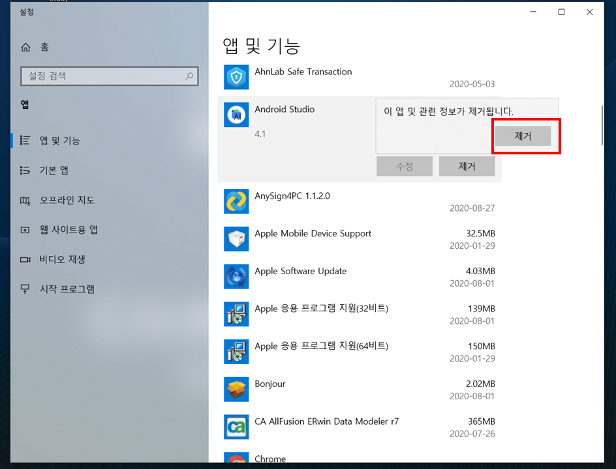Click the AhnLab Safe Transaction shield icon
The width and height of the screenshot is (616, 469).
236,77
